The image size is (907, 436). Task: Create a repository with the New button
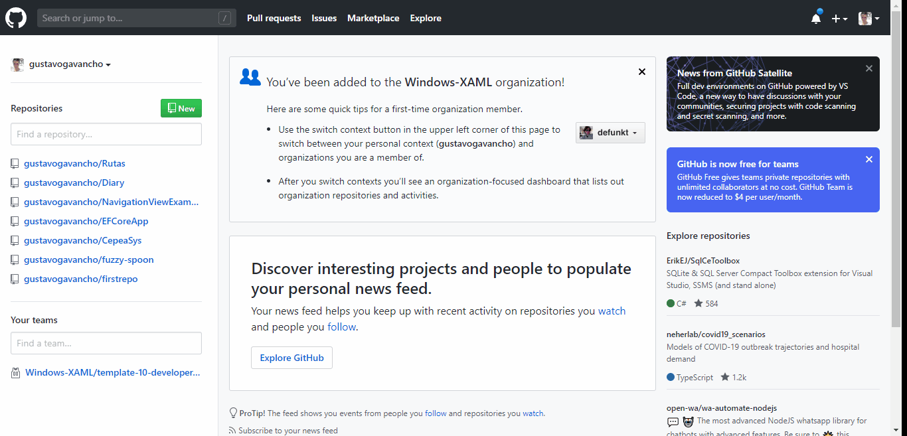(x=181, y=108)
